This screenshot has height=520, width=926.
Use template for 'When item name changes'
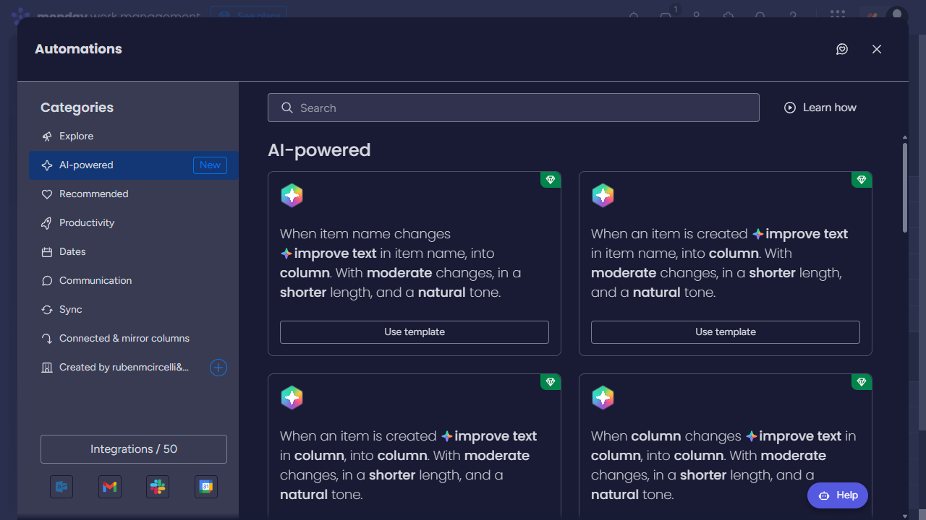[x=415, y=332]
